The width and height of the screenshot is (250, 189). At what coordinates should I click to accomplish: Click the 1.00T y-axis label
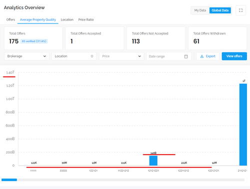[10, 99]
